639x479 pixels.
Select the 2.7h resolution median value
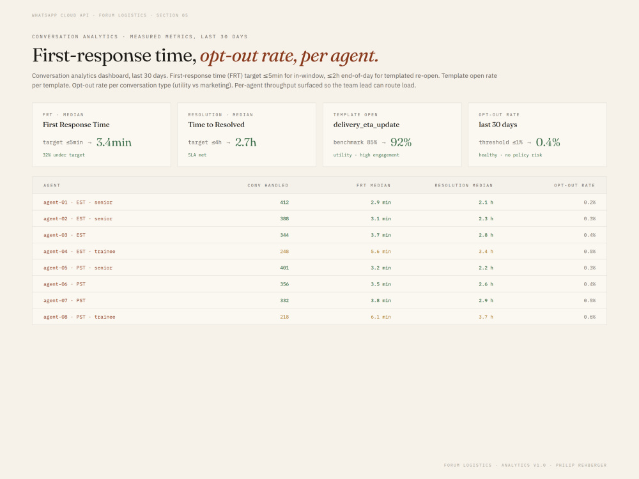[246, 142]
